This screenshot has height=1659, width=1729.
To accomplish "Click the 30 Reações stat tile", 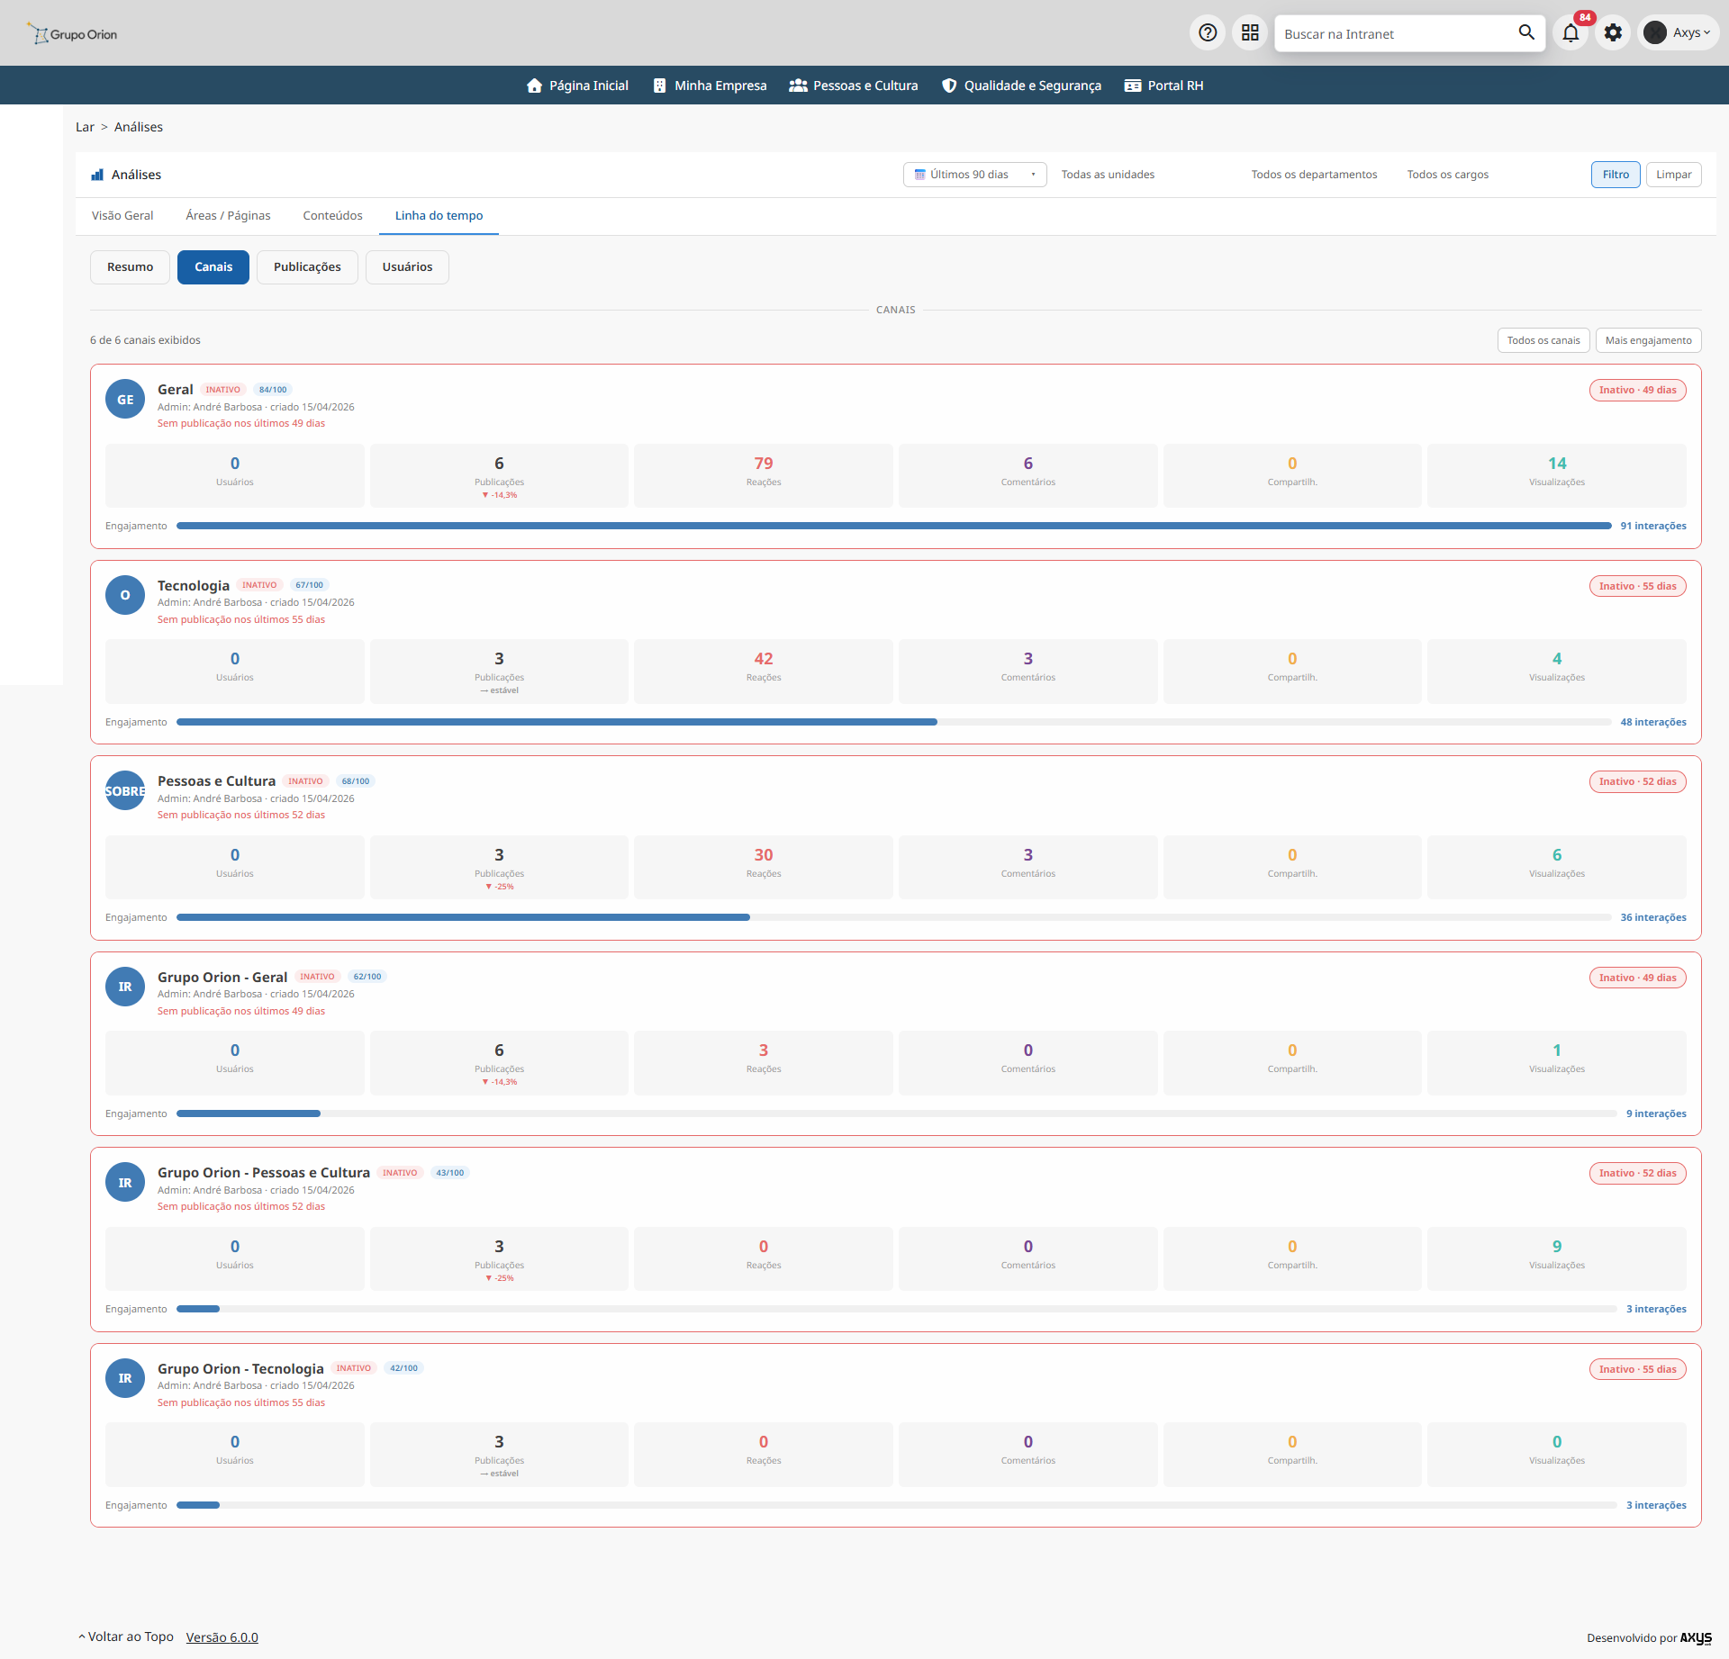I will tap(764, 867).
